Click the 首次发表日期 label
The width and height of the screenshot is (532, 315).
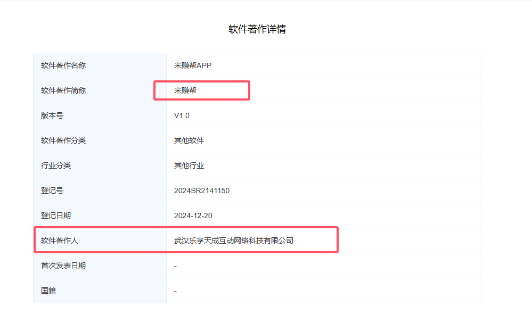pos(63,266)
